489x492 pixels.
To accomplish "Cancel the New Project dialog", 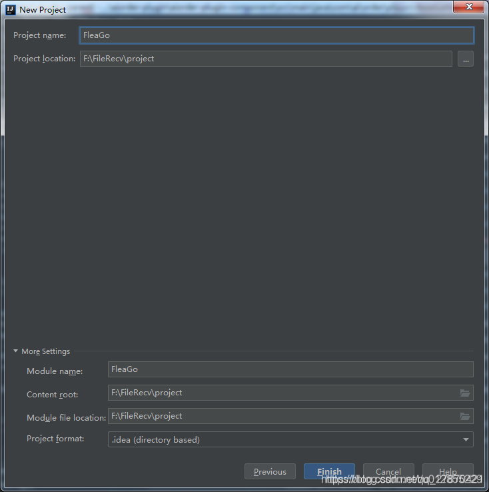I will (x=388, y=471).
